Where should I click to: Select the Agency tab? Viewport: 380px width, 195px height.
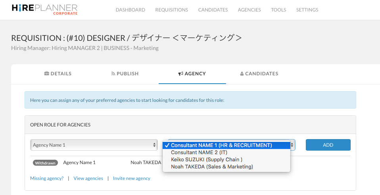click(x=192, y=74)
